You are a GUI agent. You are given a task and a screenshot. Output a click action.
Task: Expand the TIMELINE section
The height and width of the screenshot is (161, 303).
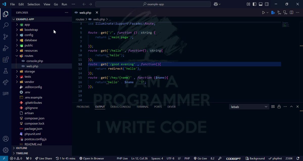(x=42, y=153)
